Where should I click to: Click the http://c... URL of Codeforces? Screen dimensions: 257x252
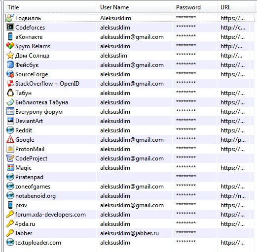233,28
